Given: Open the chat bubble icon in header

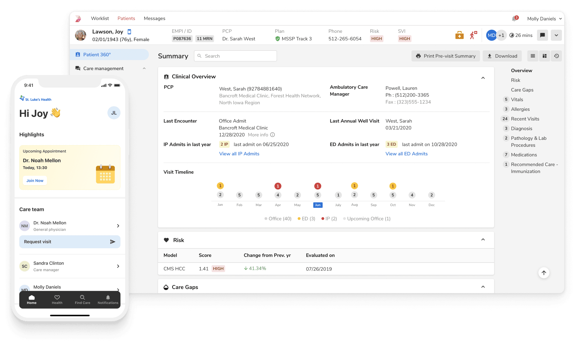Looking at the screenshot, I should (542, 35).
